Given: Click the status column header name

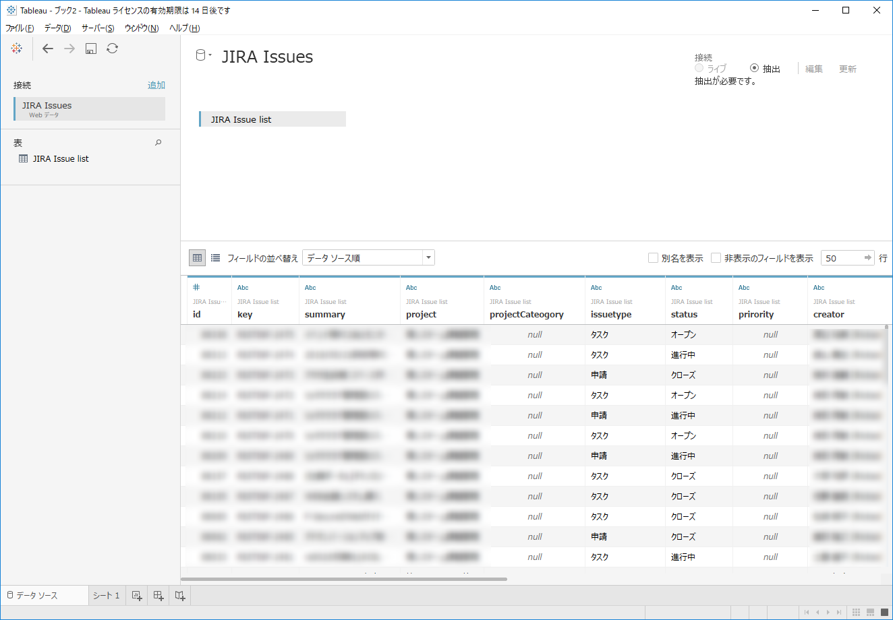Looking at the screenshot, I should coord(685,315).
